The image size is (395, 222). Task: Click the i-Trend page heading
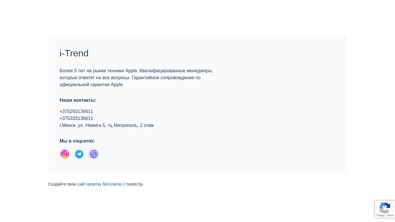[74, 53]
